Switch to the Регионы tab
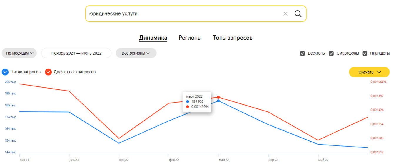Image resolution: width=394 pixels, height=168 pixels. pyautogui.click(x=190, y=38)
